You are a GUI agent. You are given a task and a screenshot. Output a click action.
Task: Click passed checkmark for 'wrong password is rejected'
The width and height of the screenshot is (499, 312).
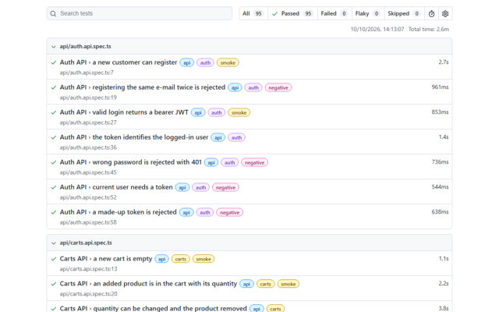point(54,162)
